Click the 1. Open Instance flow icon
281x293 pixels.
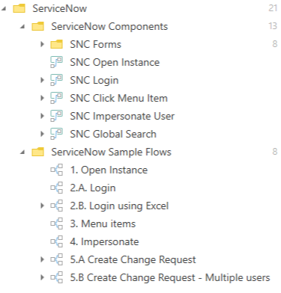pos(57,170)
